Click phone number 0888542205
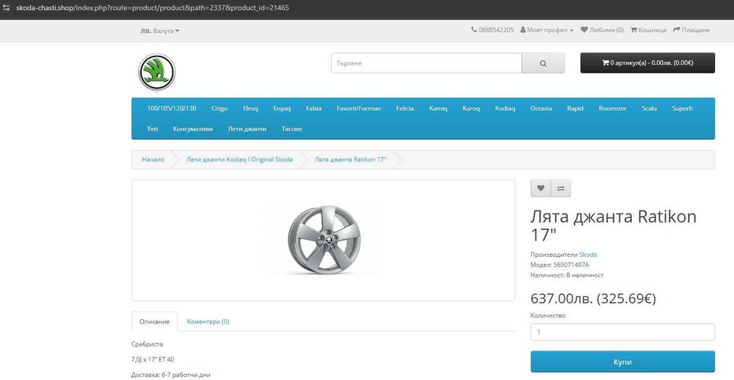 click(x=493, y=30)
